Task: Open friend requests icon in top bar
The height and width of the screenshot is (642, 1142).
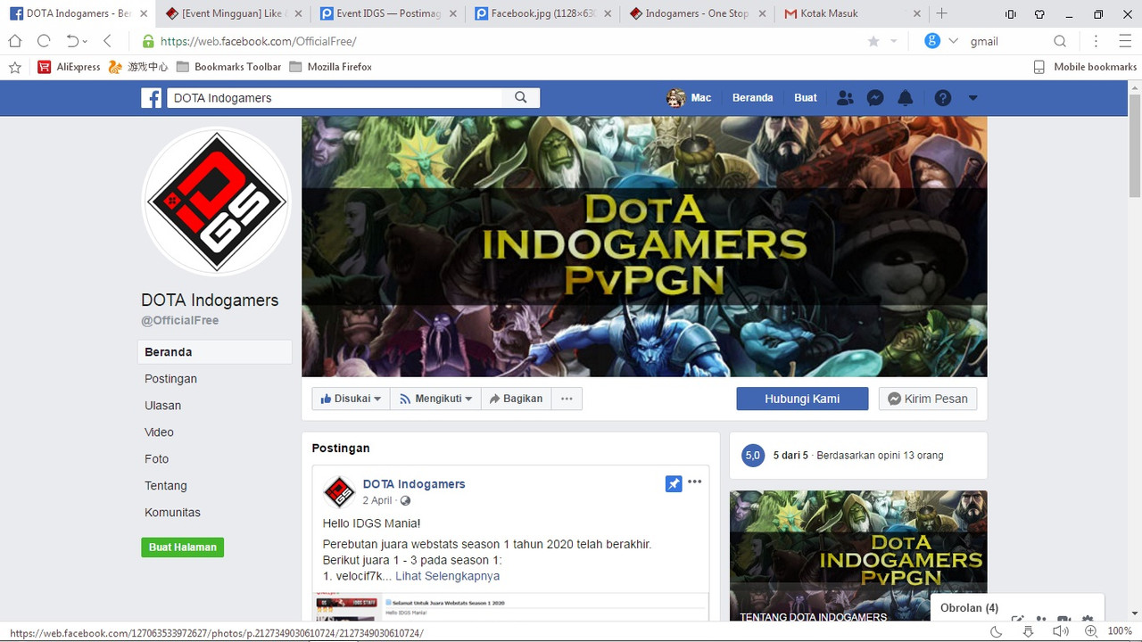Action: point(844,97)
